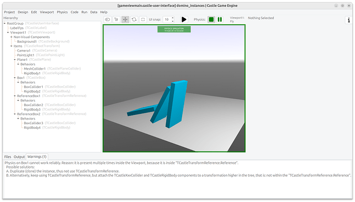Select BoxCollider1 in hierarchy
The height and width of the screenshot is (202, 355).
tap(33, 87)
